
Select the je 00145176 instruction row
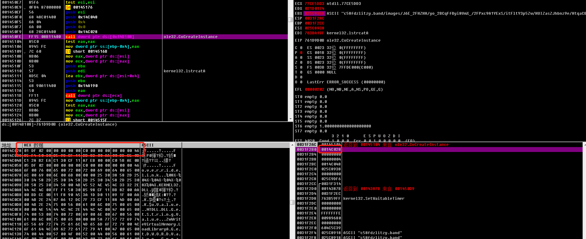[x=144, y=7]
